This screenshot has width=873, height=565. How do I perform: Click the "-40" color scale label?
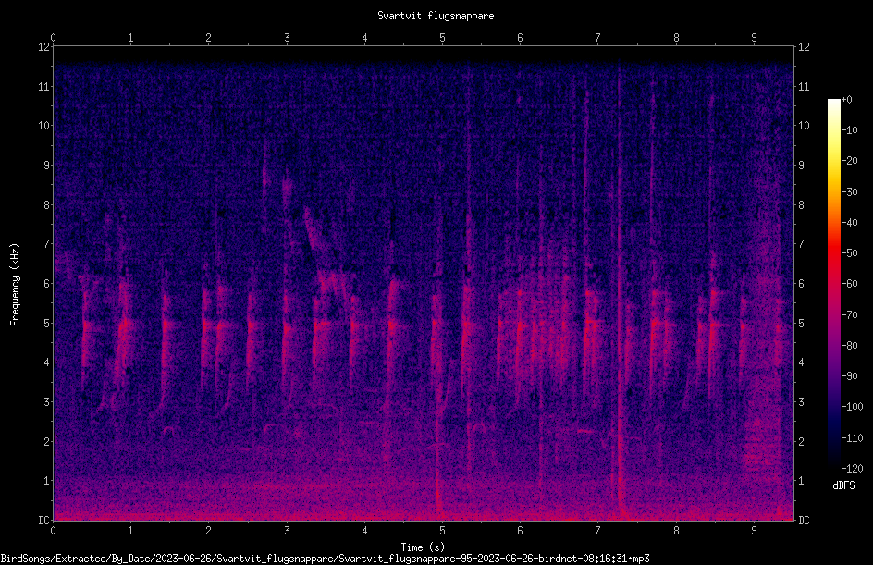tap(850, 223)
